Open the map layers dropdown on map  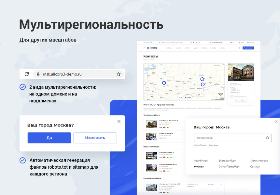(188, 97)
